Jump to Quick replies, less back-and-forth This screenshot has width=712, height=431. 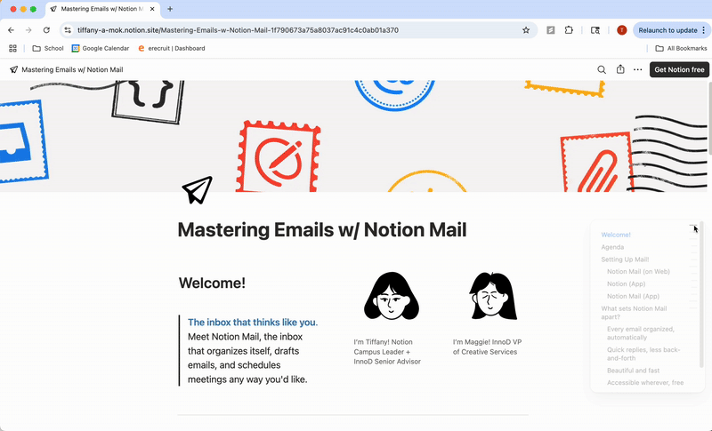point(643,354)
